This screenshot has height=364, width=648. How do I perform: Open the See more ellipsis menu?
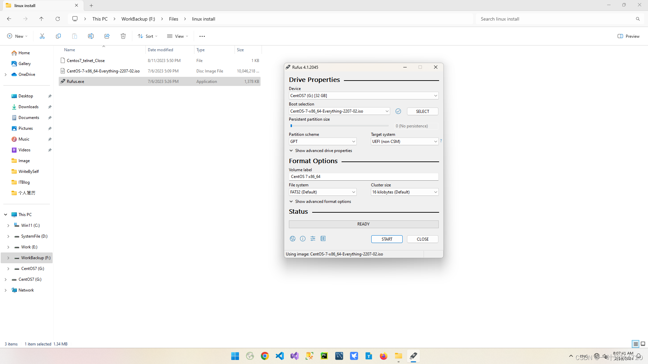(202, 36)
